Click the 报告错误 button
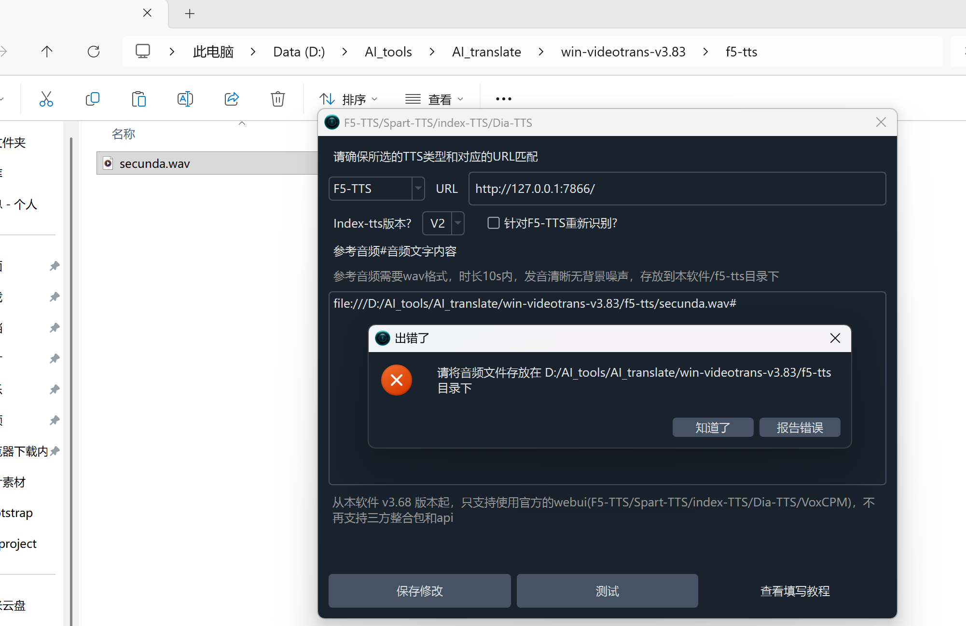Viewport: 966px width, 626px height. point(800,428)
